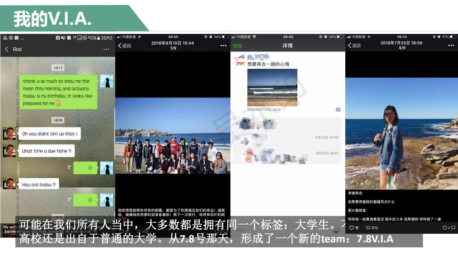Tap the like/comment action button beside 14:13 timestamp

[338, 110]
